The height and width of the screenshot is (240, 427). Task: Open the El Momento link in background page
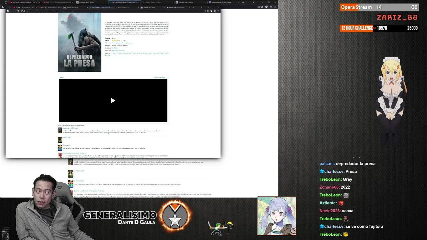tap(79, 181)
